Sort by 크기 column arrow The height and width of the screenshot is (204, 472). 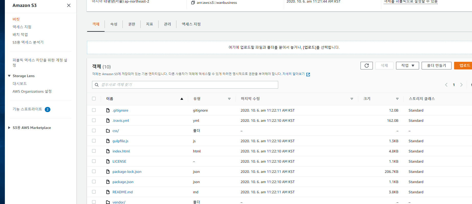click(x=397, y=99)
